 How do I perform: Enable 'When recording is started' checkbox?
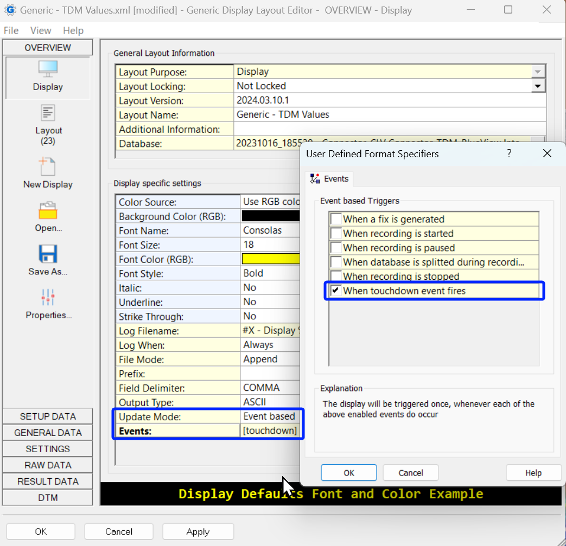pyautogui.click(x=336, y=233)
